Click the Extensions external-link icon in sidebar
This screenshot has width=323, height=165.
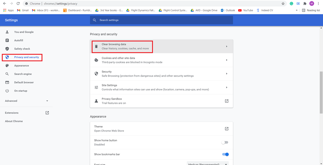(x=47, y=113)
